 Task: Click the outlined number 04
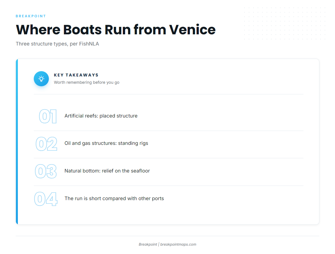46,199
